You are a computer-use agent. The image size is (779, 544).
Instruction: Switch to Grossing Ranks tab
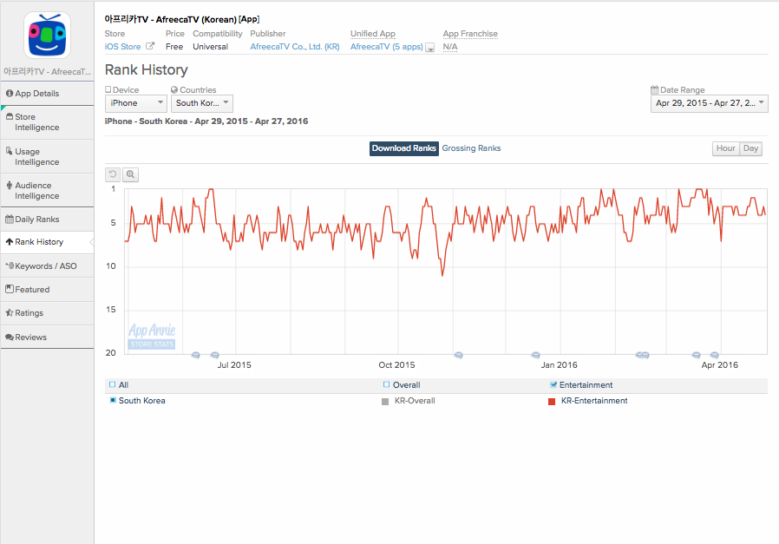point(471,148)
